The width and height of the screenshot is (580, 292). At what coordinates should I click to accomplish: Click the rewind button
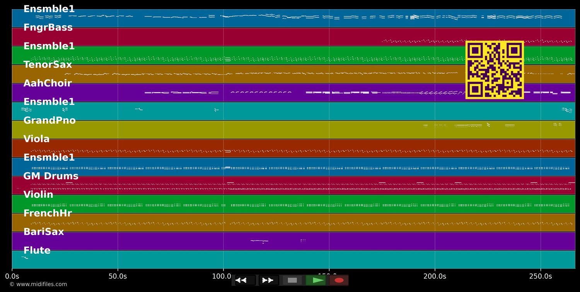click(x=245, y=280)
